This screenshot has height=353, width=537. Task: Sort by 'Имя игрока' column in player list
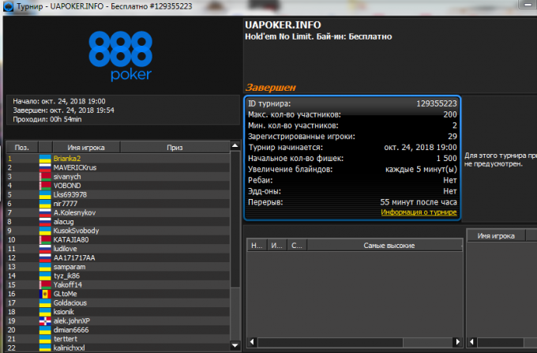(86, 148)
